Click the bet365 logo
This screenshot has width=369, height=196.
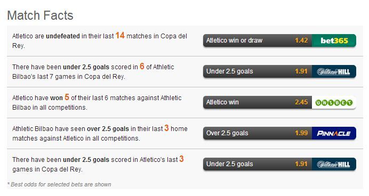[334, 40]
